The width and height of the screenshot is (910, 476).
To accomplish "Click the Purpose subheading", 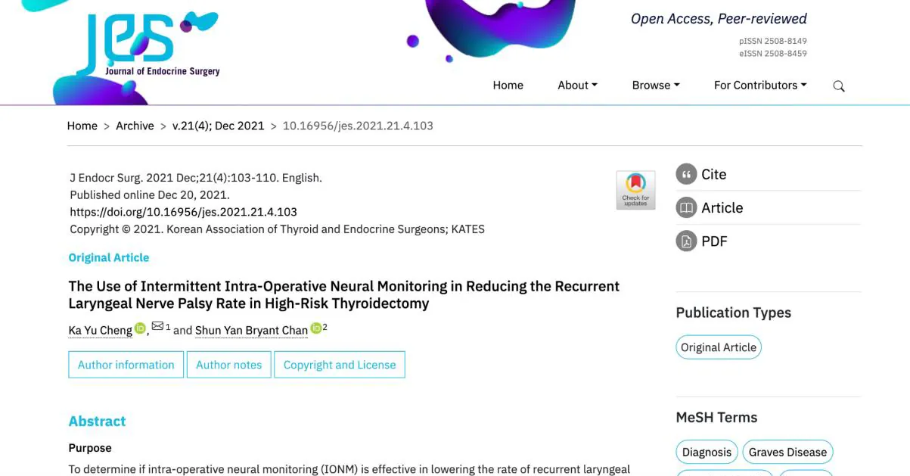I will [90, 448].
